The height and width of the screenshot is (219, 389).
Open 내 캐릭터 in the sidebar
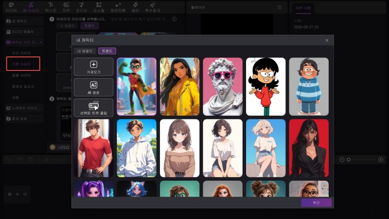(24, 21)
